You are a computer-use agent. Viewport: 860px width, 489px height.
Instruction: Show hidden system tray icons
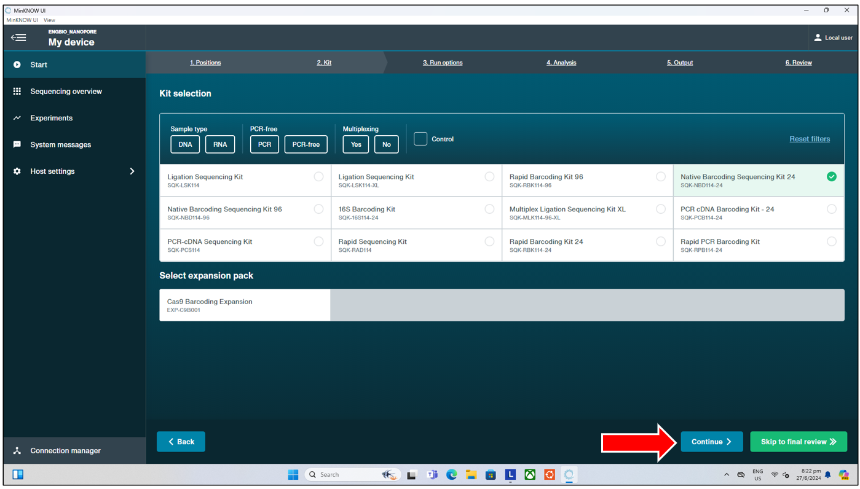coord(727,475)
